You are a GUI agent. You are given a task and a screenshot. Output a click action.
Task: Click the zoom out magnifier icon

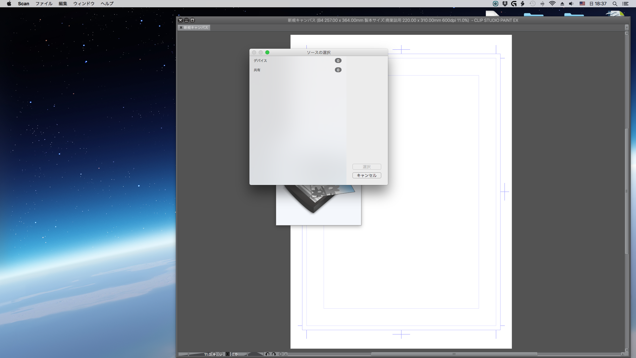pyautogui.click(x=214, y=354)
